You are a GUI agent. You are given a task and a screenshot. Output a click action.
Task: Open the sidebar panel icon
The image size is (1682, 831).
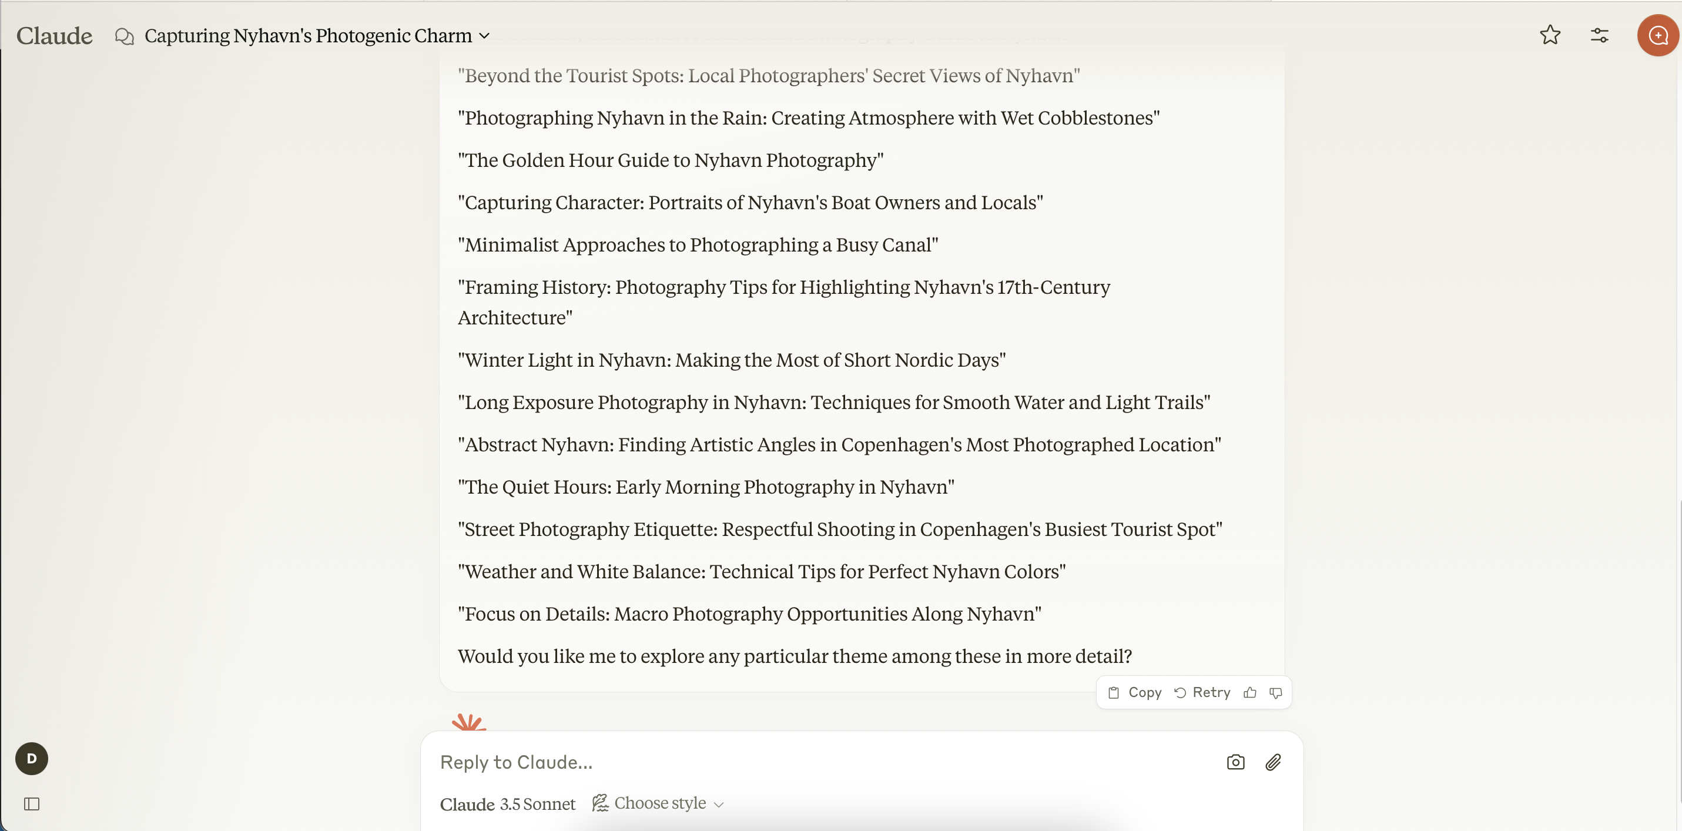[31, 803]
